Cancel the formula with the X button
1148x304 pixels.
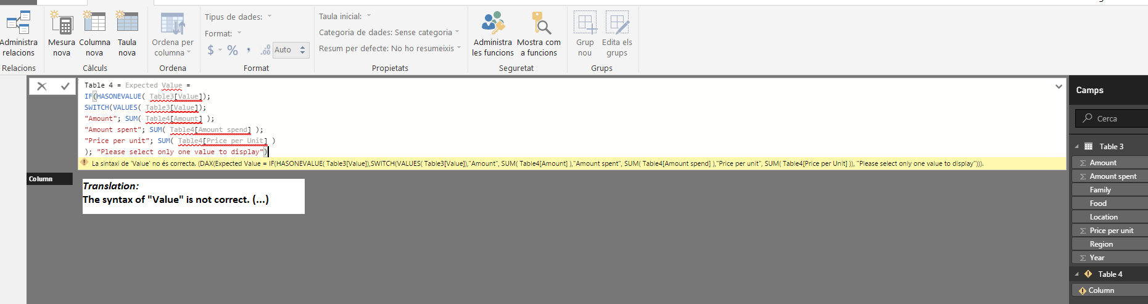pyautogui.click(x=41, y=86)
